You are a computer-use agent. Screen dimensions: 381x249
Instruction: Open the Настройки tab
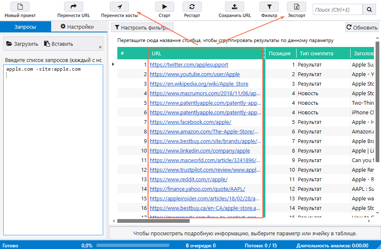[x=77, y=27]
